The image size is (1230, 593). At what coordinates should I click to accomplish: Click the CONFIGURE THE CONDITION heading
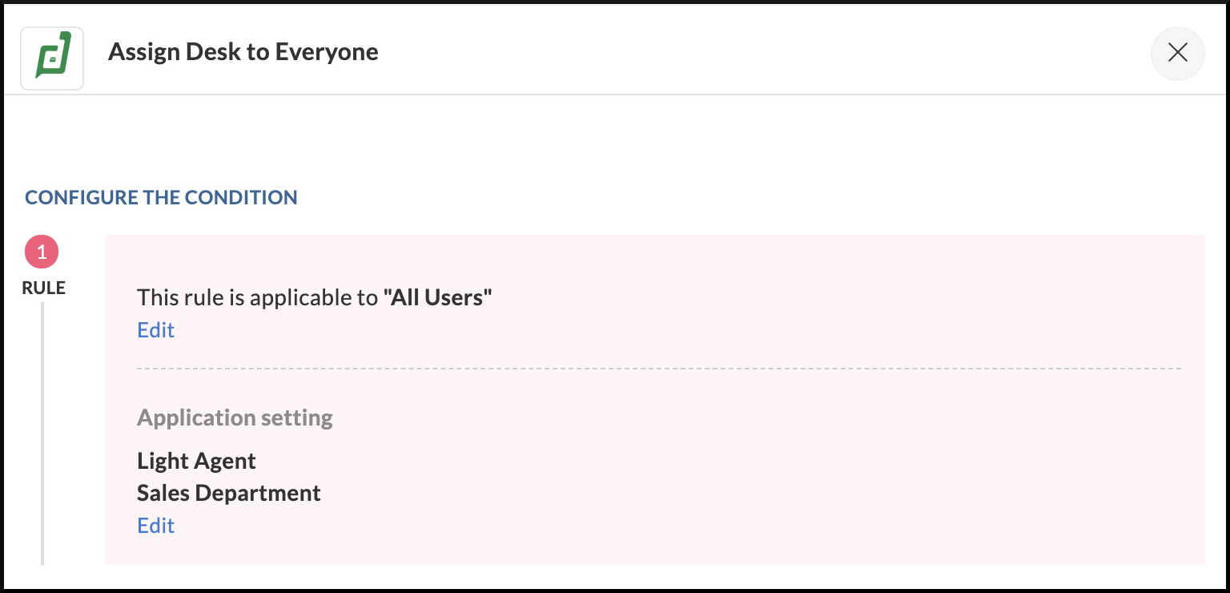click(x=161, y=198)
